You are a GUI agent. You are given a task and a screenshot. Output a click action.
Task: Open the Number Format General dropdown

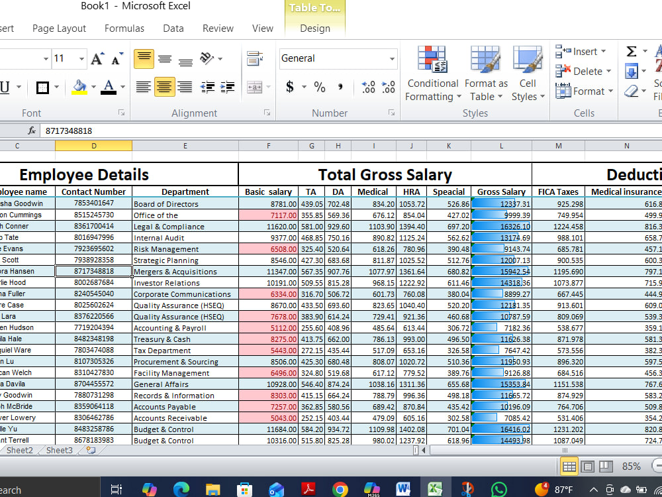(x=392, y=59)
